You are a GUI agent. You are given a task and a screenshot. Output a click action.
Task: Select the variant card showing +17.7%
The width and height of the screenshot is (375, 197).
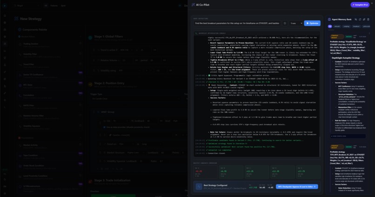(308, 172)
